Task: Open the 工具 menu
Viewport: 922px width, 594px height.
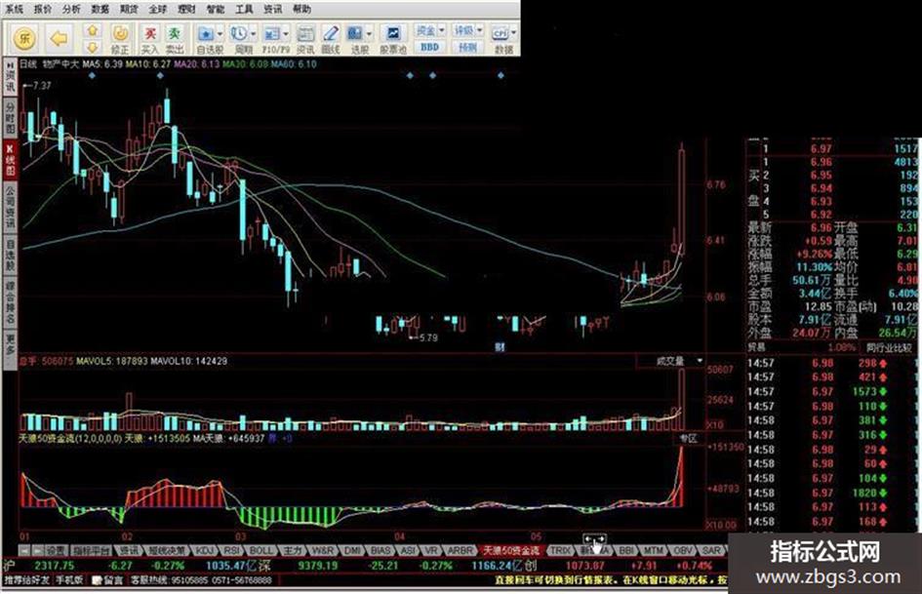Action: 245,9
